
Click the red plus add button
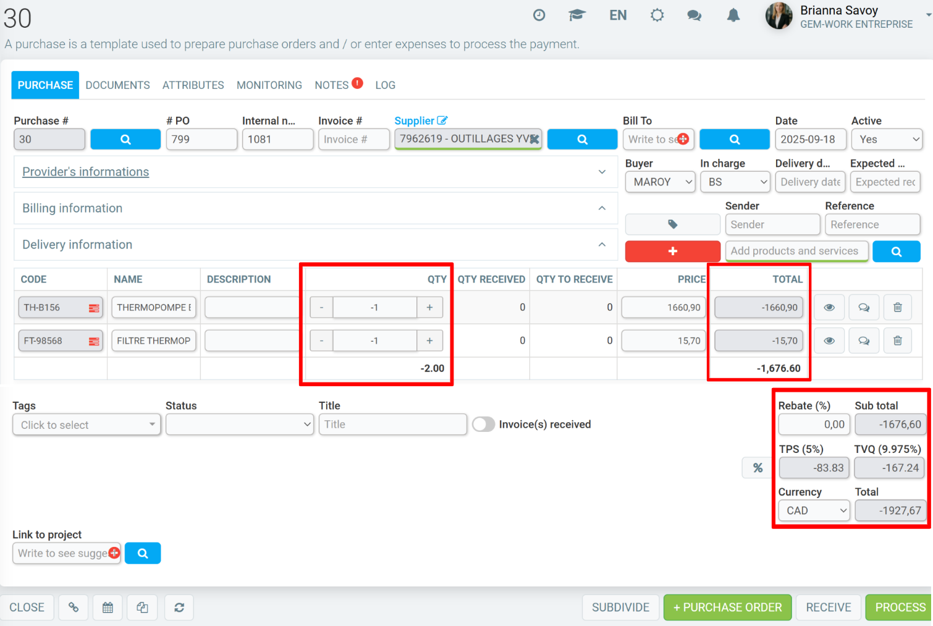pos(672,251)
